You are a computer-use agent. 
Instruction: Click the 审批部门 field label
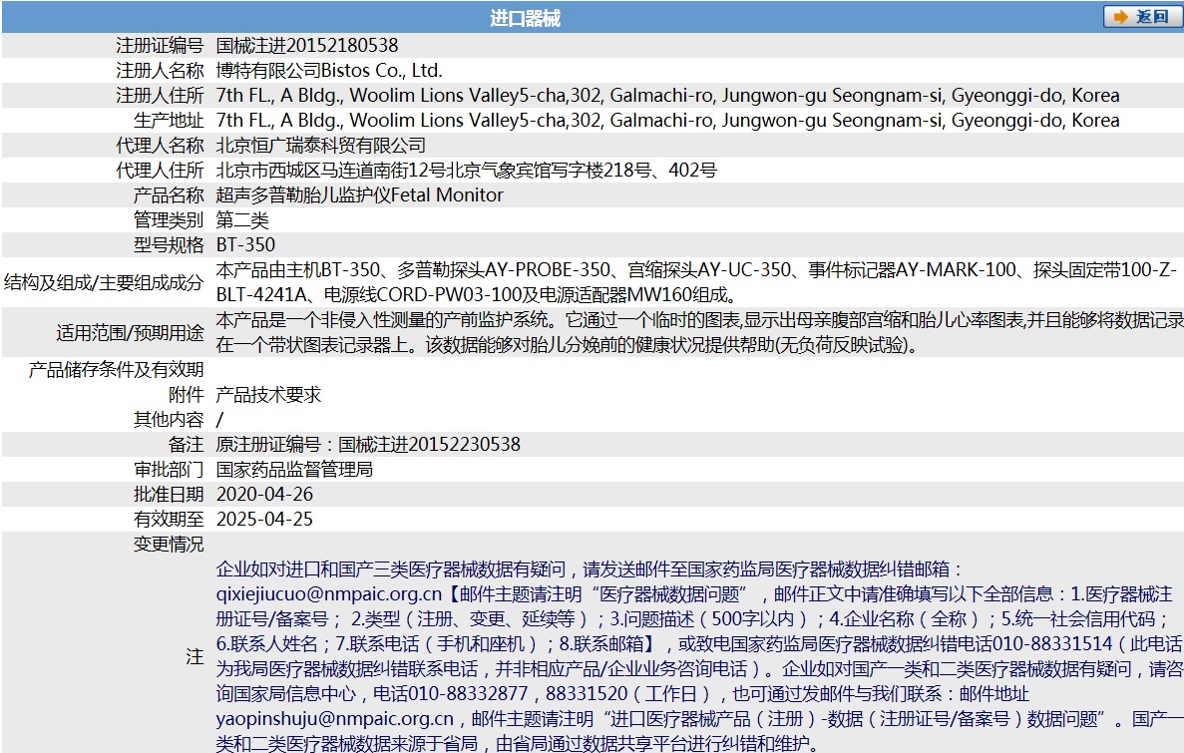pos(169,469)
